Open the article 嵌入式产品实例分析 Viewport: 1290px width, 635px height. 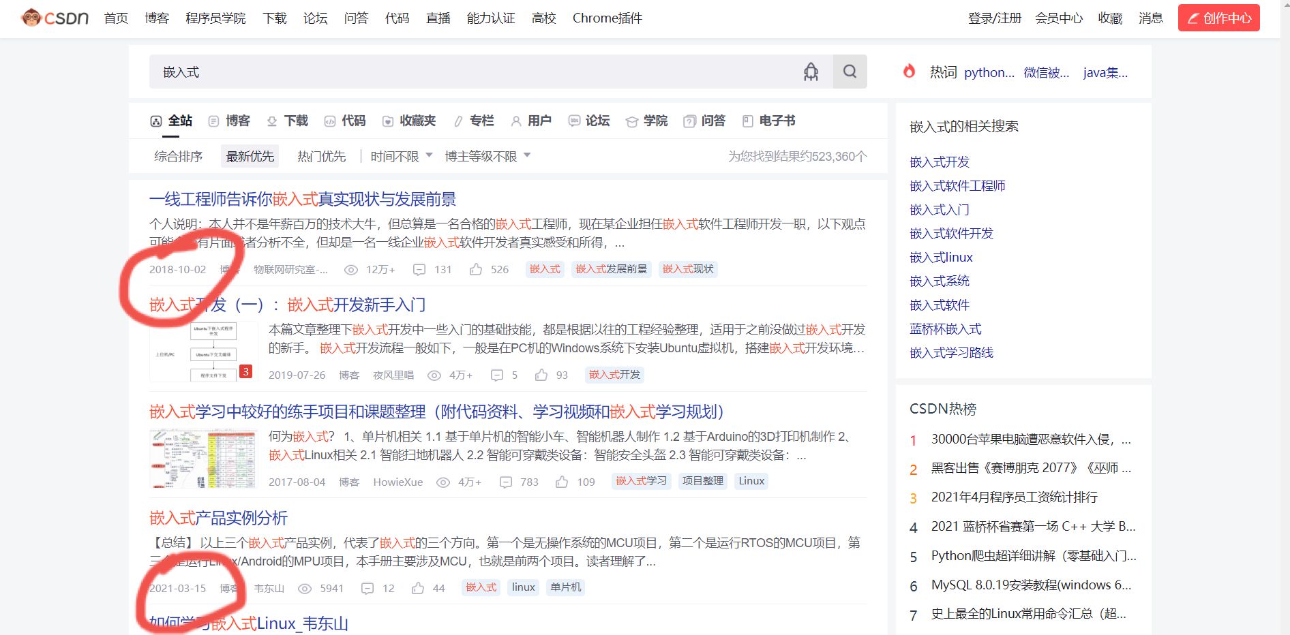(218, 518)
